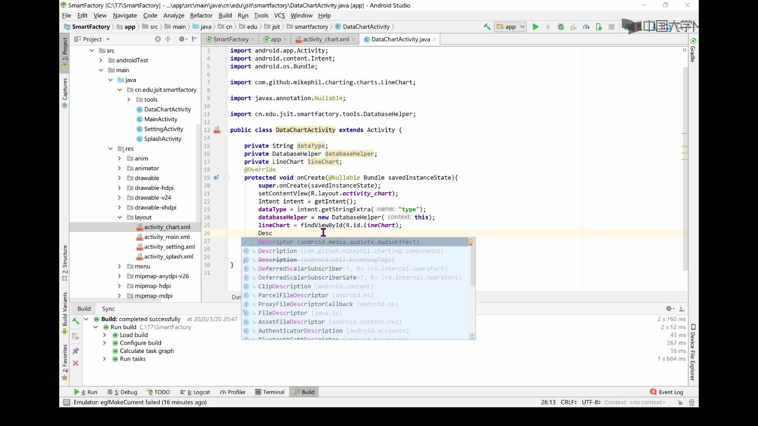Click the Apply Changes lightning icon
Viewport: 758px width, 426px height.
548,27
